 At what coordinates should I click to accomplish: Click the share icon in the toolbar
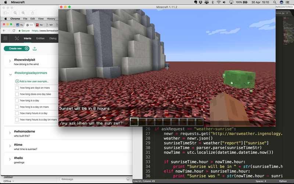pyautogui.click(x=32, y=13)
